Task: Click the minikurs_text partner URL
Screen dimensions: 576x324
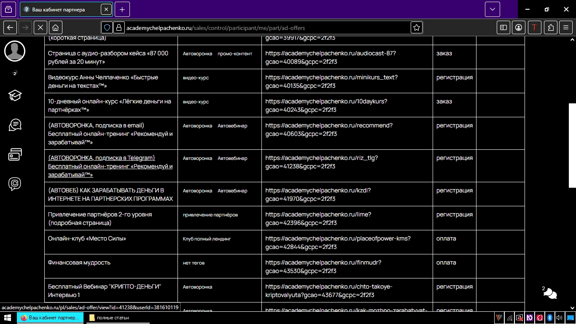Action: (331, 81)
